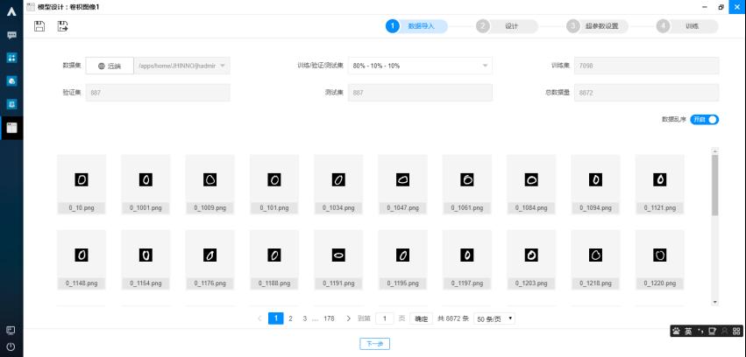Select page 2 in pagination
The height and width of the screenshot is (357, 746).
(x=290, y=318)
